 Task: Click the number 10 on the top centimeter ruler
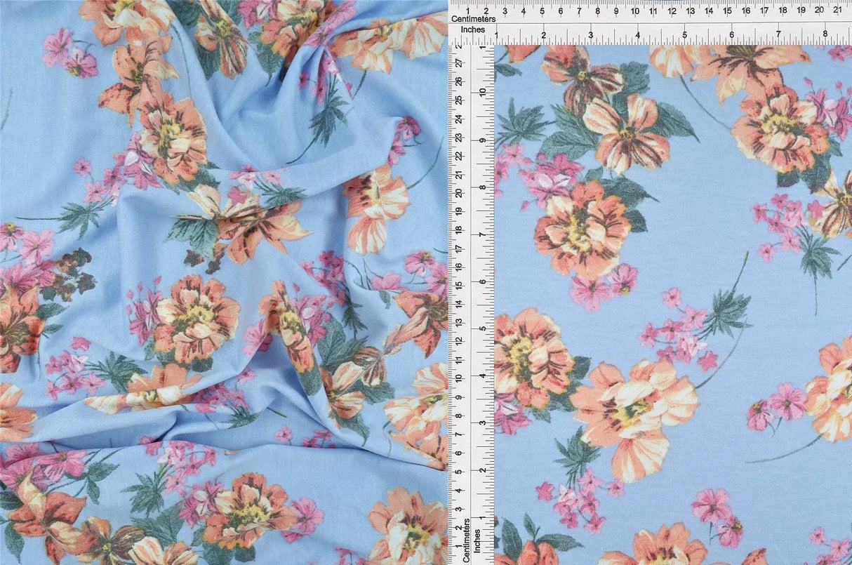(x=634, y=10)
